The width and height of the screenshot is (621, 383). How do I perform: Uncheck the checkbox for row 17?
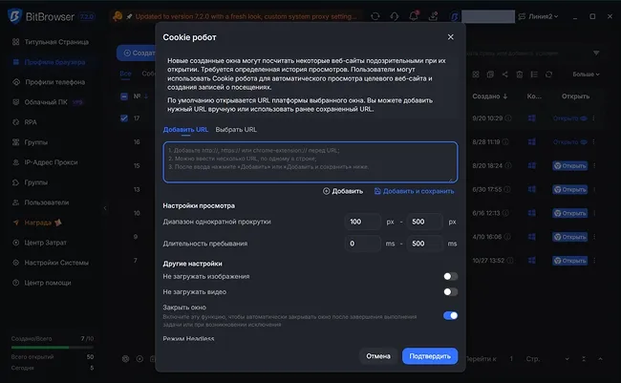pos(124,118)
